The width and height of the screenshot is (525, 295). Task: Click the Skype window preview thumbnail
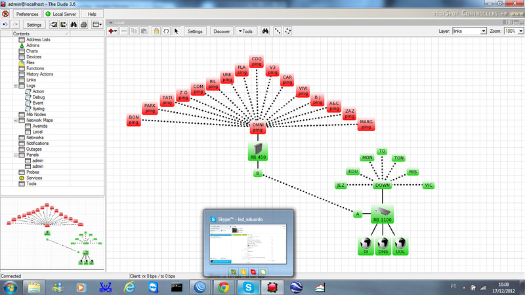(x=248, y=244)
